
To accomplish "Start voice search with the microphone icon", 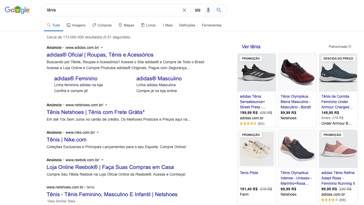I will 208,10.
